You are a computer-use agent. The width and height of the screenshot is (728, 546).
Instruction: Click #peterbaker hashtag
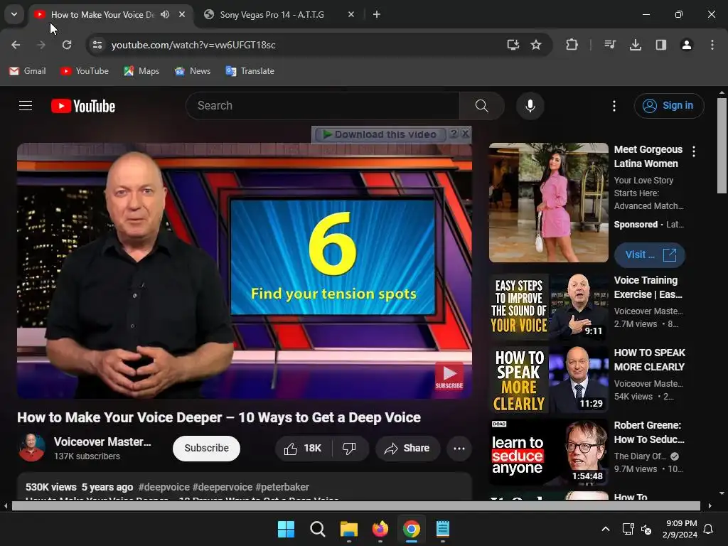tap(282, 487)
